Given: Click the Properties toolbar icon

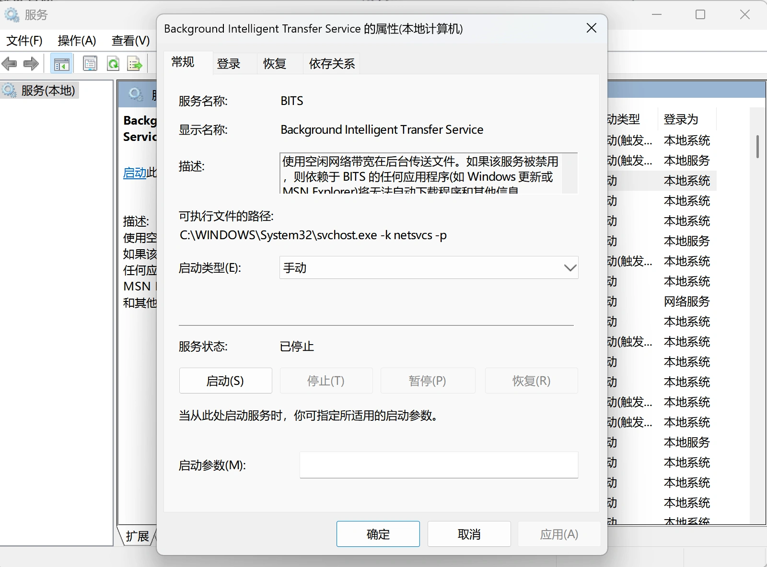Looking at the screenshot, I should 90,63.
